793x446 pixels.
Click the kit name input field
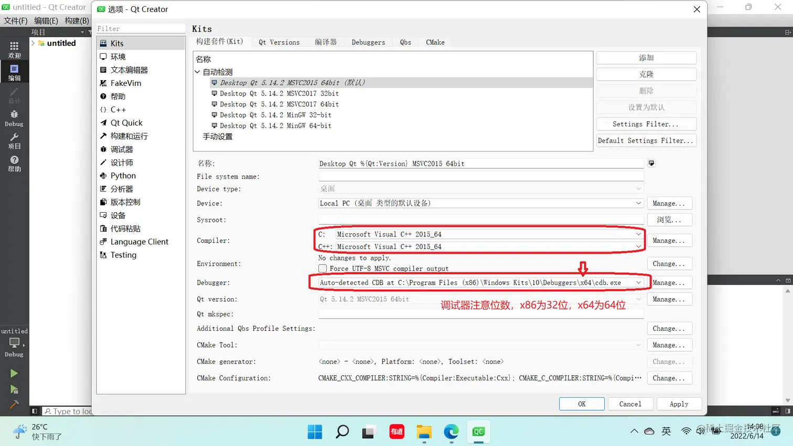[481, 164]
